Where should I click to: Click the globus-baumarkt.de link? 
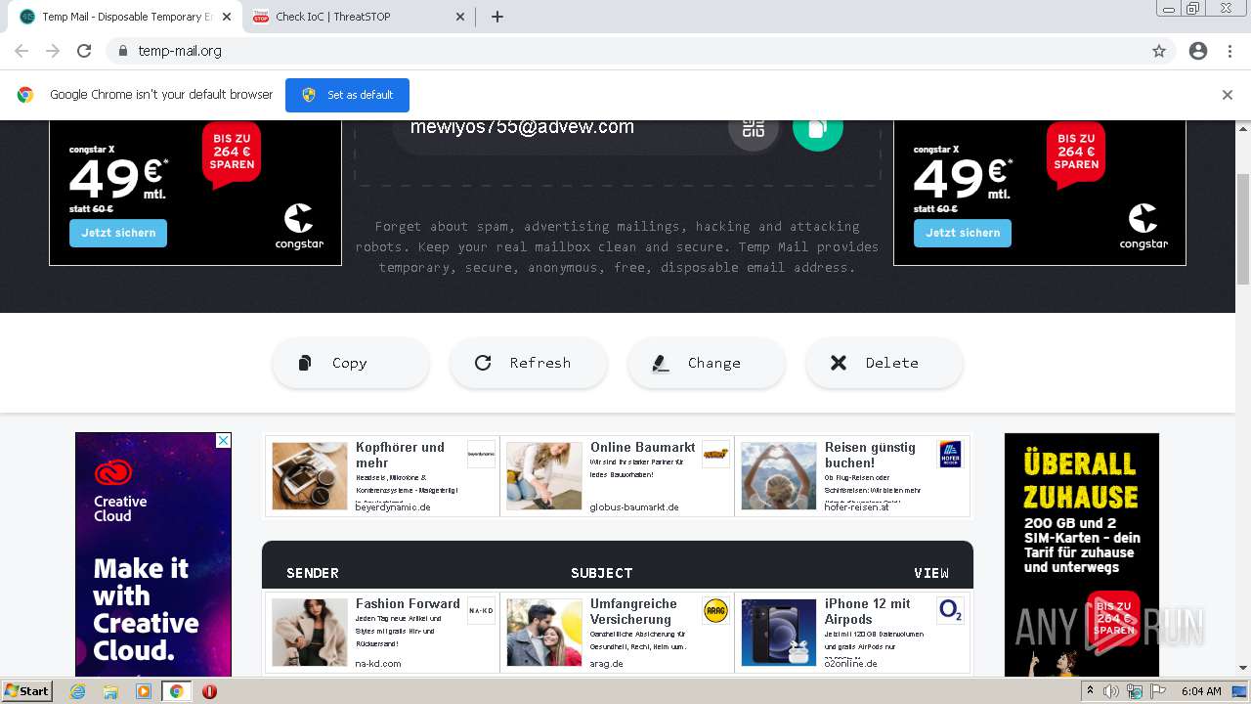[x=634, y=507]
